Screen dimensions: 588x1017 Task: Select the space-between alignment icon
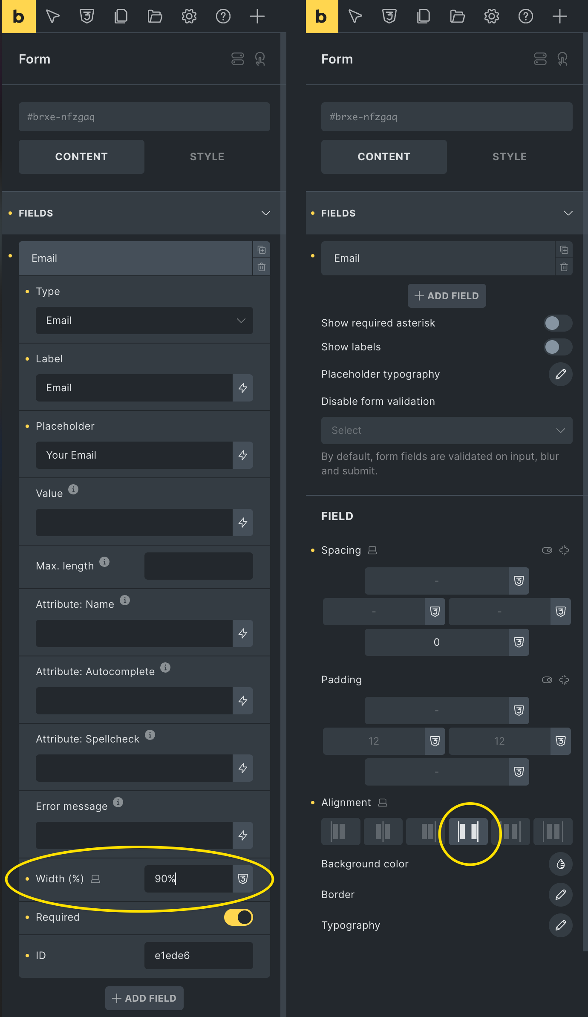(468, 832)
